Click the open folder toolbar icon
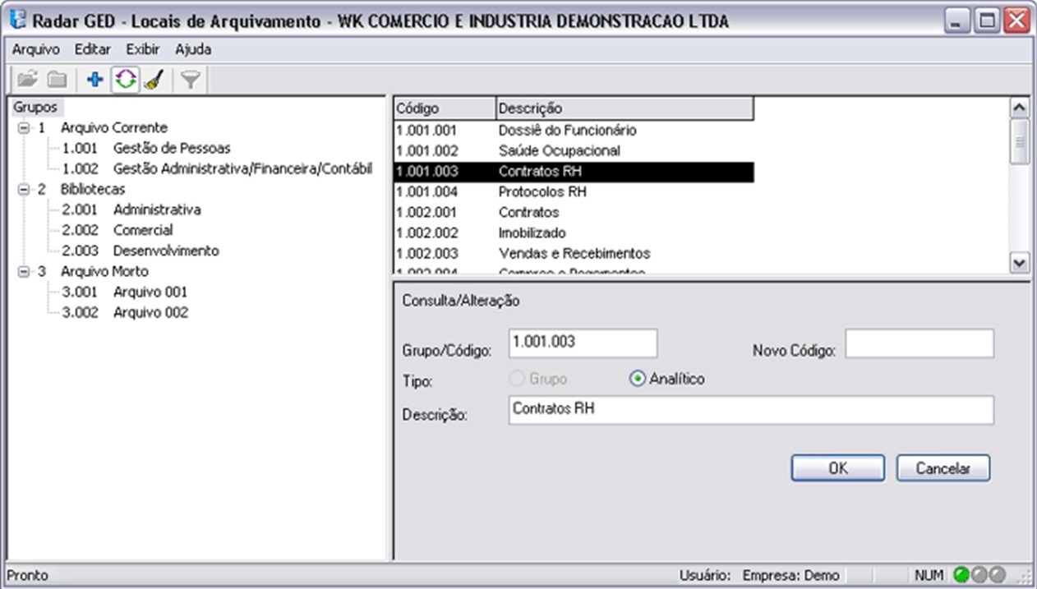The height and width of the screenshot is (589, 1037). [x=27, y=79]
